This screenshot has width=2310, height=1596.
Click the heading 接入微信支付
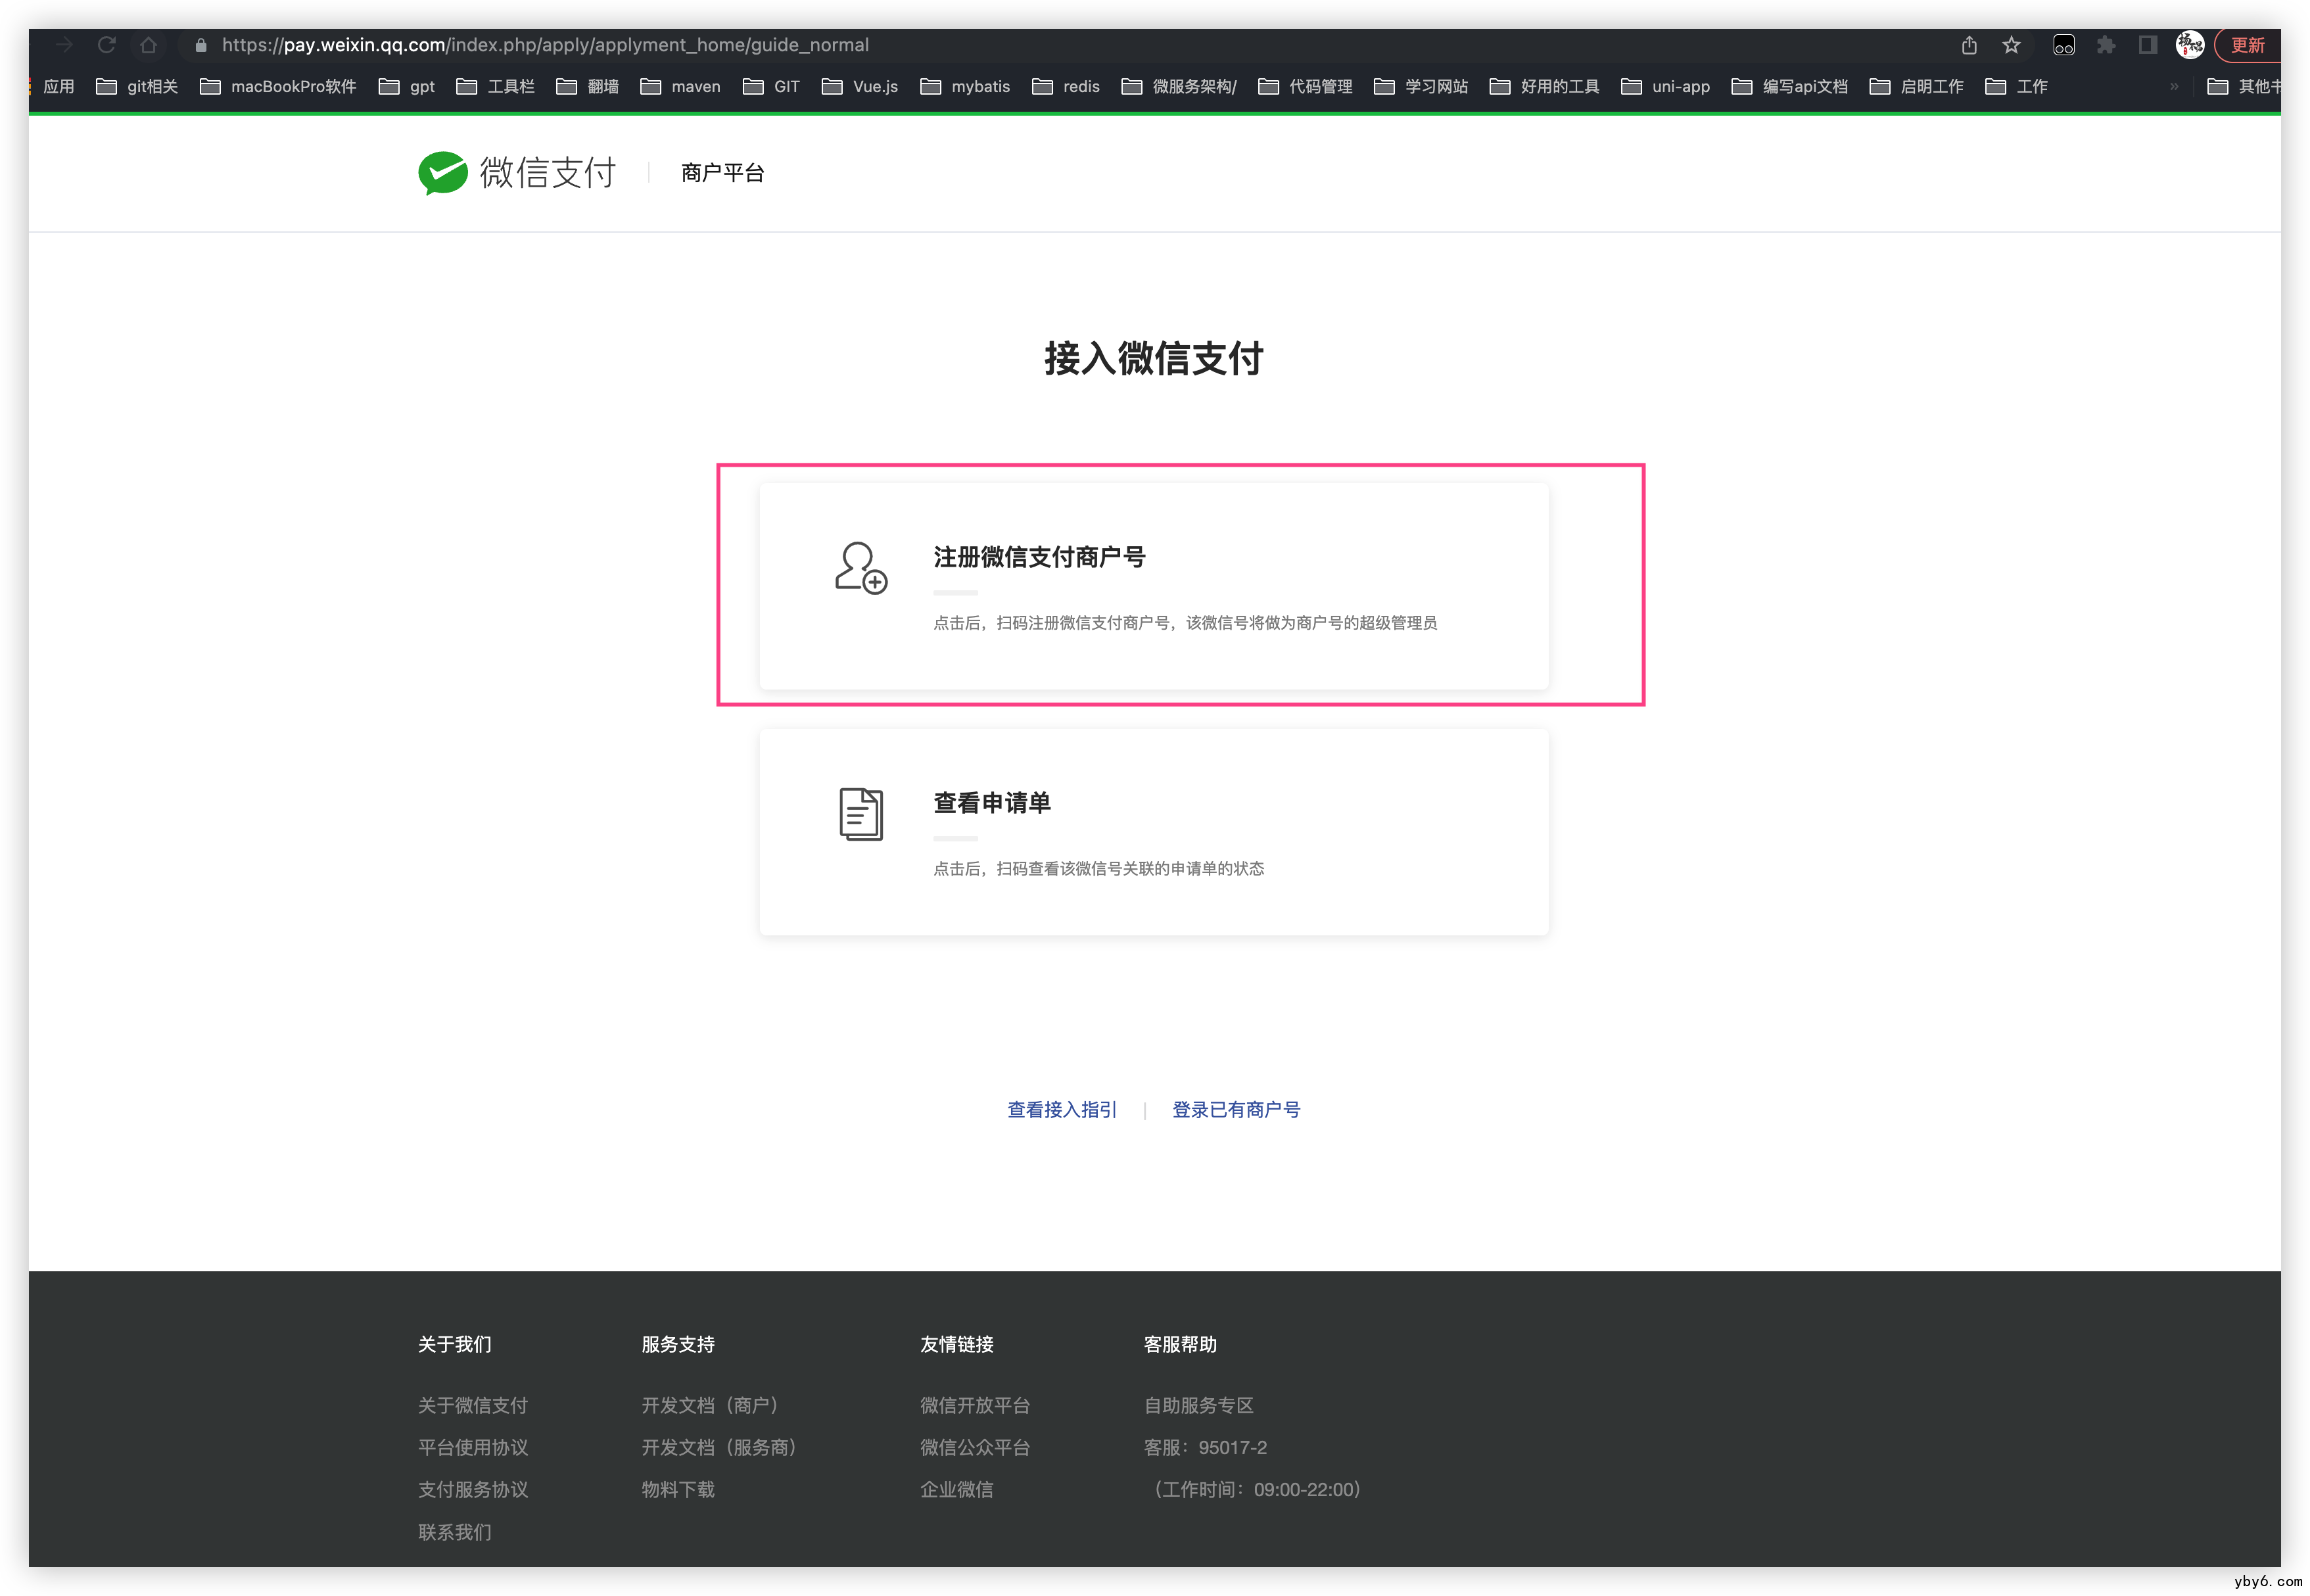[x=1154, y=358]
